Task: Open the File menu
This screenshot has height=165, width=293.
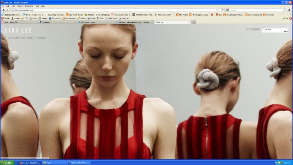Action: tap(3, 6)
